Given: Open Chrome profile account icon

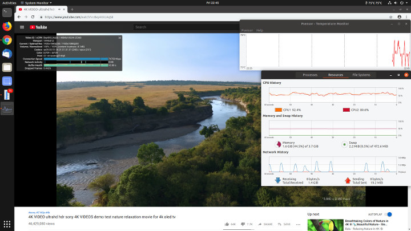Looking at the screenshot, I should click(x=399, y=17).
